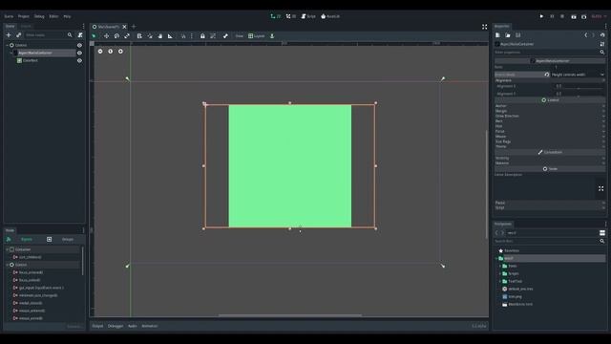Viewport: 611px width, 344px height.
Task: Click the viewport horizontal scrollbar
Action: pyautogui.click(x=290, y=315)
